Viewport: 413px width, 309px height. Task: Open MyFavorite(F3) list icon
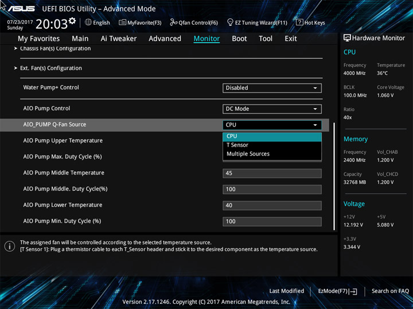pyautogui.click(x=122, y=22)
